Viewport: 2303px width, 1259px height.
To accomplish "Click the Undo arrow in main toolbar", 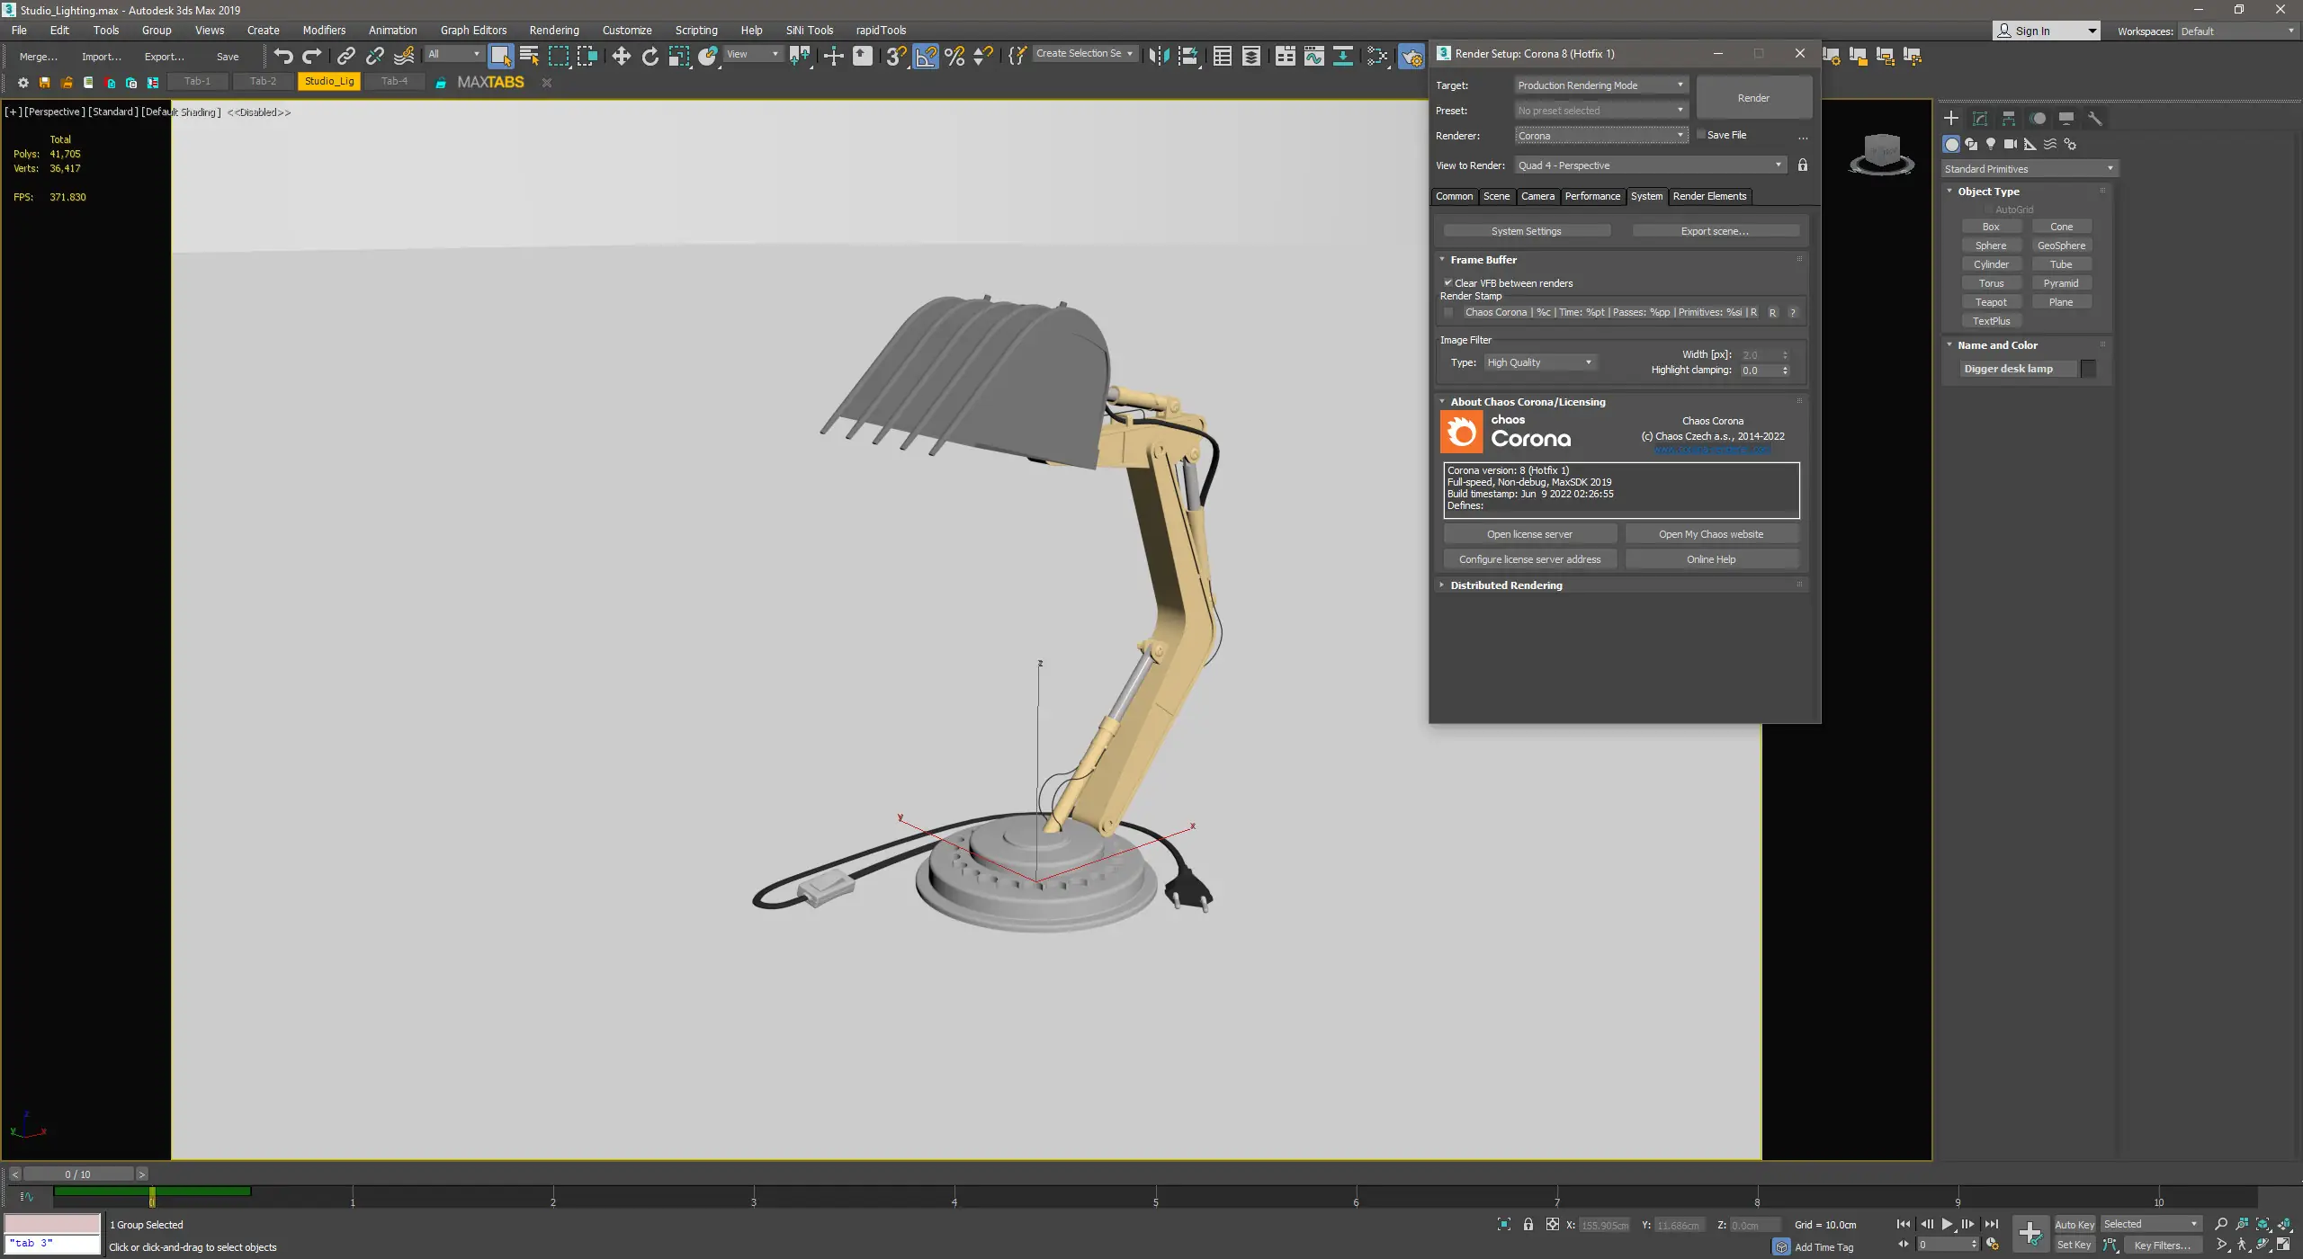I will (283, 56).
